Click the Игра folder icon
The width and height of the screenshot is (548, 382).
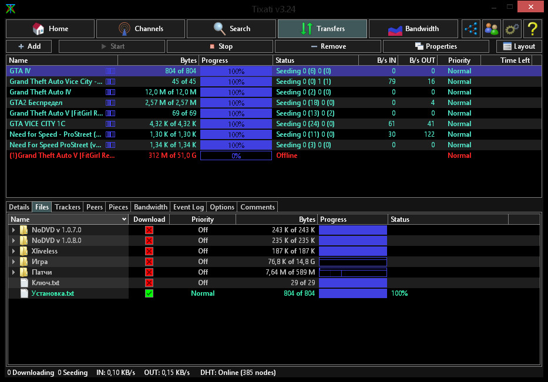point(23,262)
